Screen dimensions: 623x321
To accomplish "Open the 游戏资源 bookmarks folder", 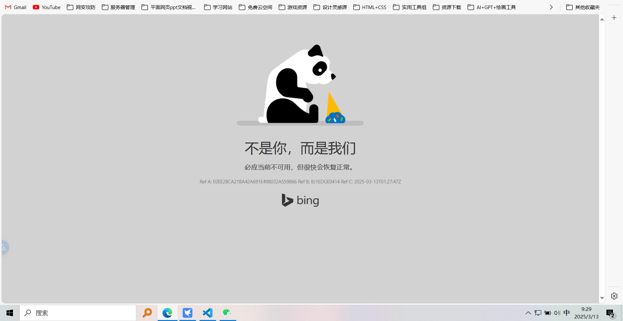I will coord(293,7).
